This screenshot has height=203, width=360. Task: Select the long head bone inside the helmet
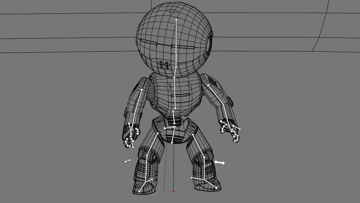176,44
